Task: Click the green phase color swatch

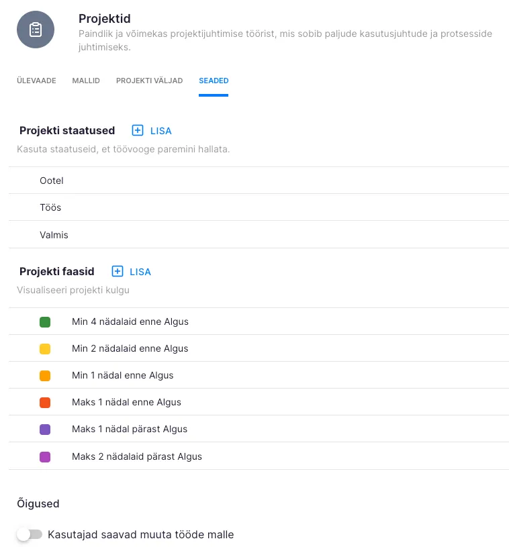Action: coord(45,322)
